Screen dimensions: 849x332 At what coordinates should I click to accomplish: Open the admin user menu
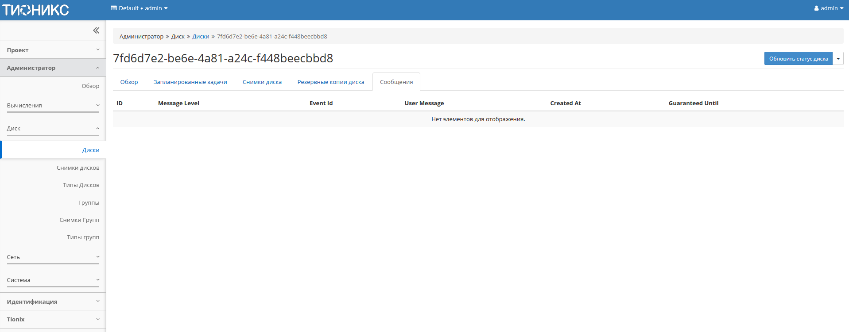[x=829, y=8]
